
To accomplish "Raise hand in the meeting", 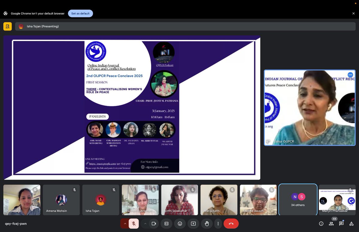I will pos(207,224).
